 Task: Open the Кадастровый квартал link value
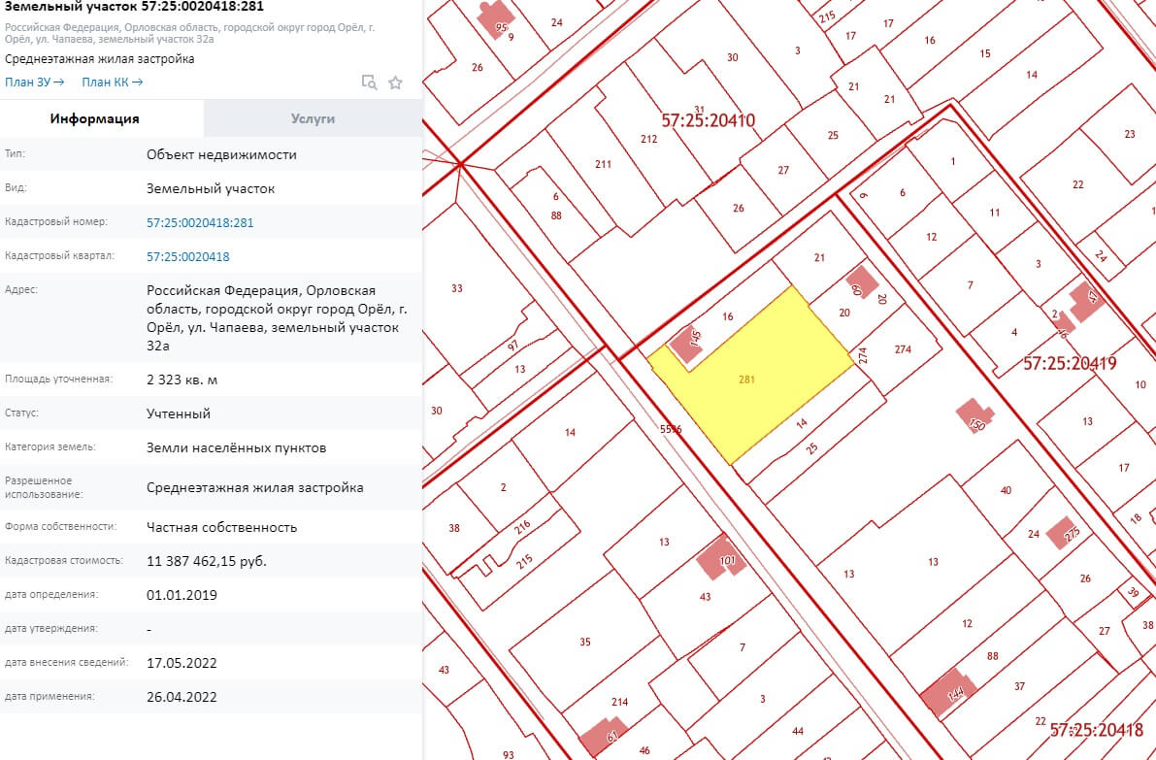(188, 256)
